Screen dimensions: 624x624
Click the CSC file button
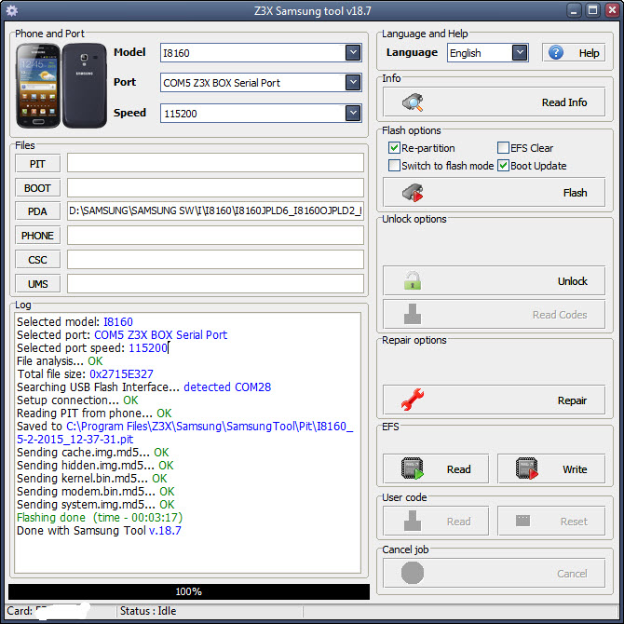38,260
